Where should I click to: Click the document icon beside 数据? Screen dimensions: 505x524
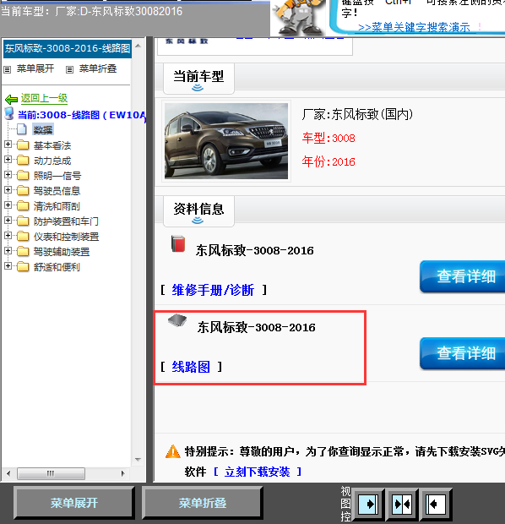22,129
